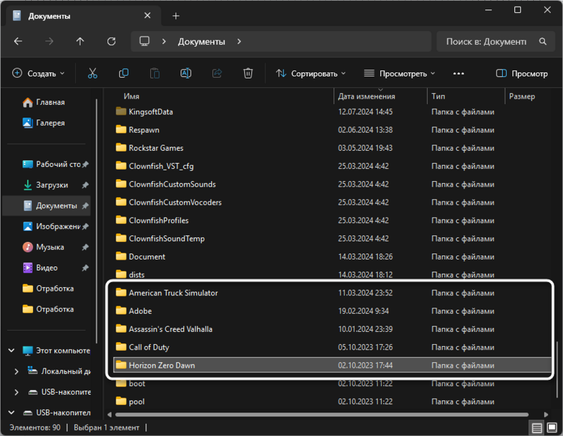The width and height of the screenshot is (563, 436).
Task: Sort by the Размер column header
Action: coord(522,97)
